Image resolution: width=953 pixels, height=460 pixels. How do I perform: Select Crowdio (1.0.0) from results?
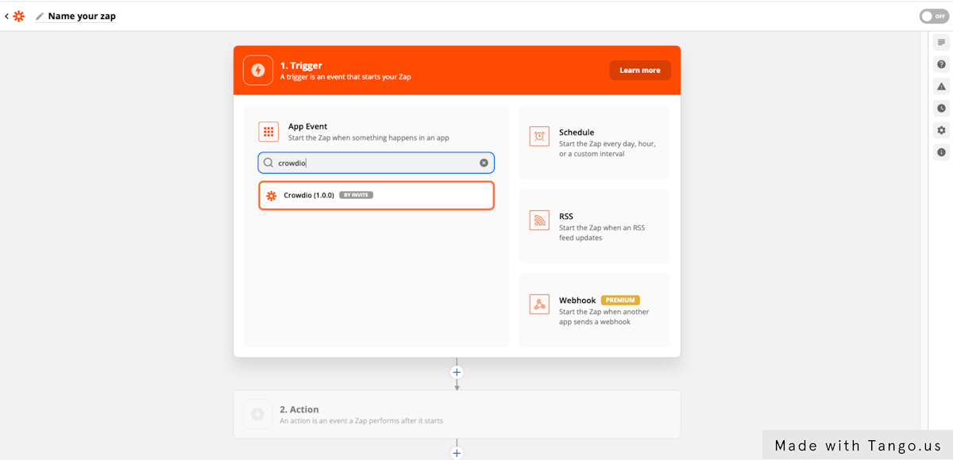pyautogui.click(x=376, y=195)
